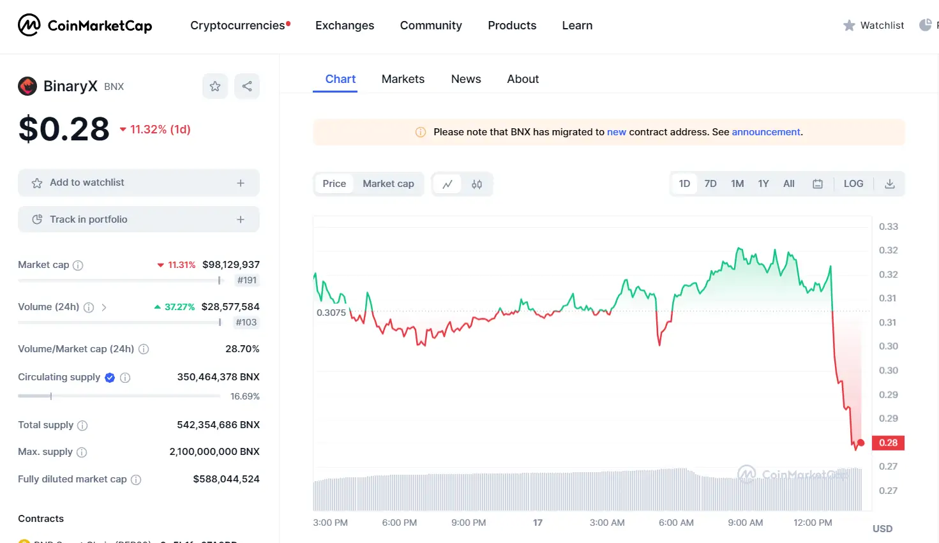Switch to line chart view icon

(x=447, y=184)
